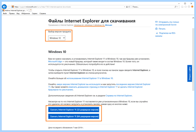Image resolution: width=196 pixels, height=132 pixels.
Task: Click the envelope icon beside 'Отправить эту статью'
Action: click(x=156, y=22)
